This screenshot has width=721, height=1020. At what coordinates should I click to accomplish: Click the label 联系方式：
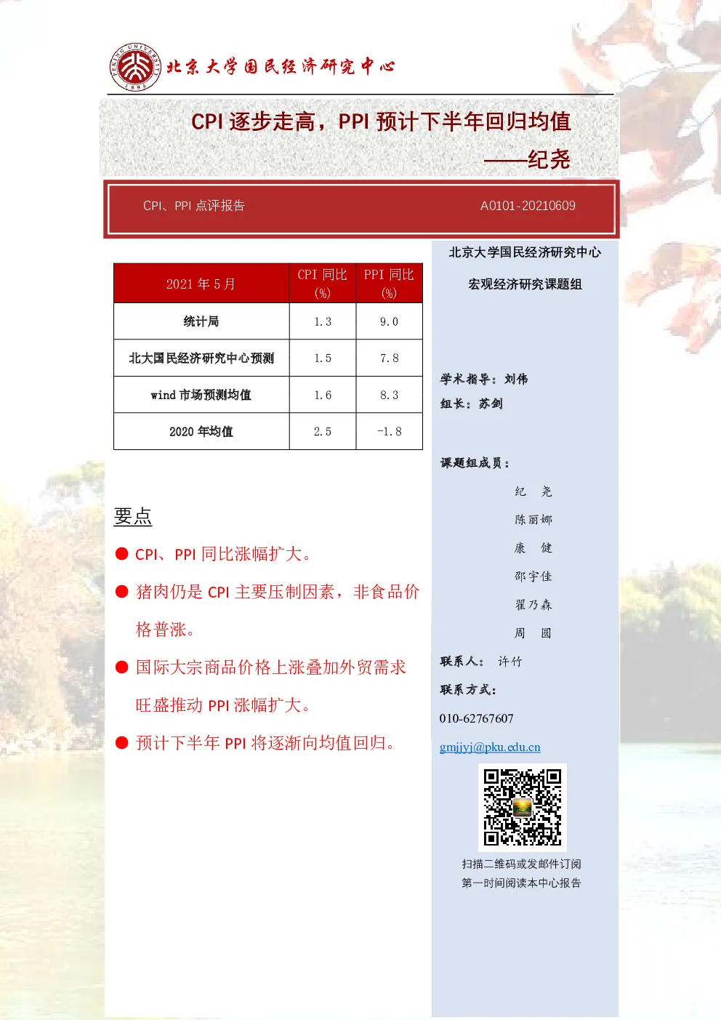tap(468, 690)
